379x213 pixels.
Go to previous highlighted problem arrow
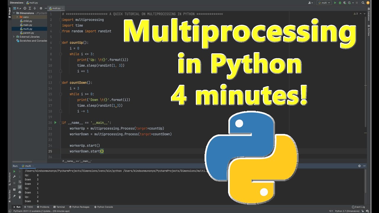(x=361, y=14)
